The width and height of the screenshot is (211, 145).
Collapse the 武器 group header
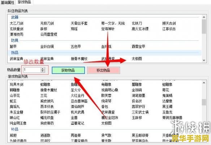(x=14, y=17)
